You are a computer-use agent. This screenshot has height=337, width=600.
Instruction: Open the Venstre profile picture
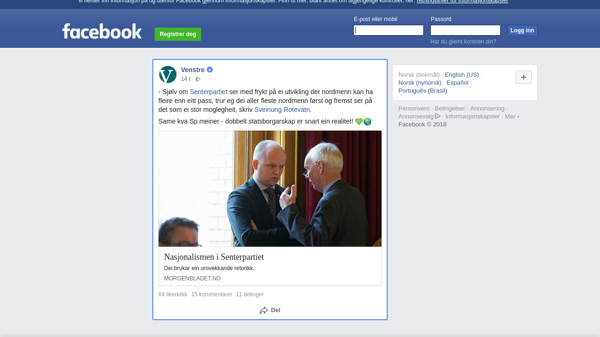point(168,74)
